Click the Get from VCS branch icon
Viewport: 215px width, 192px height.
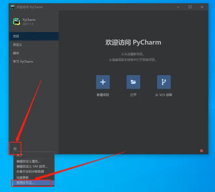click(x=164, y=82)
